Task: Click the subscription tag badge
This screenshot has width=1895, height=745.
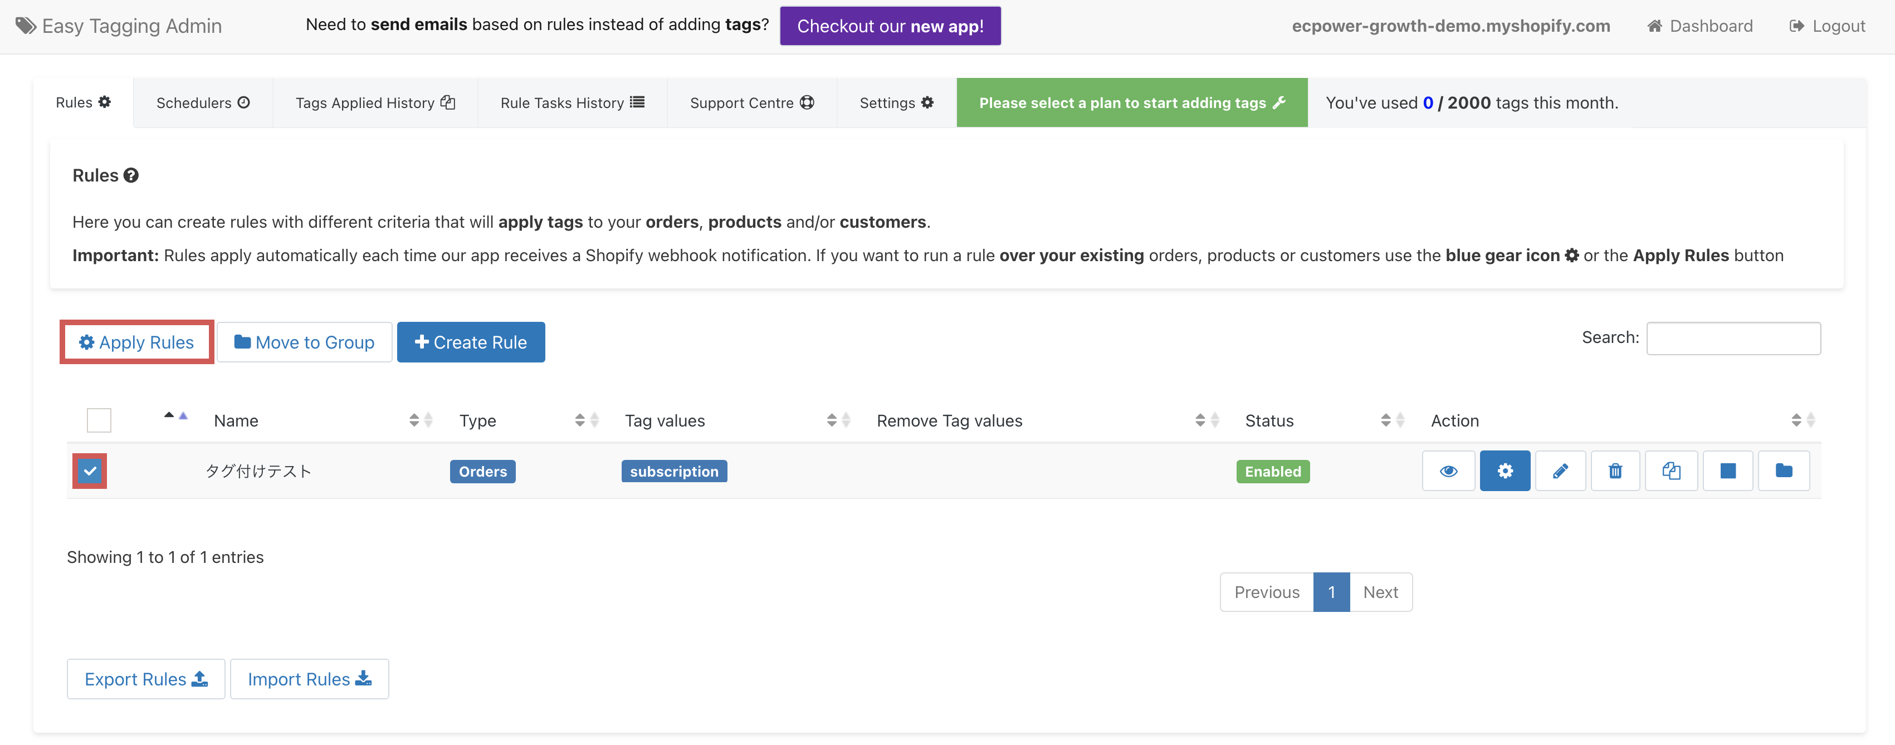Action: click(x=674, y=472)
